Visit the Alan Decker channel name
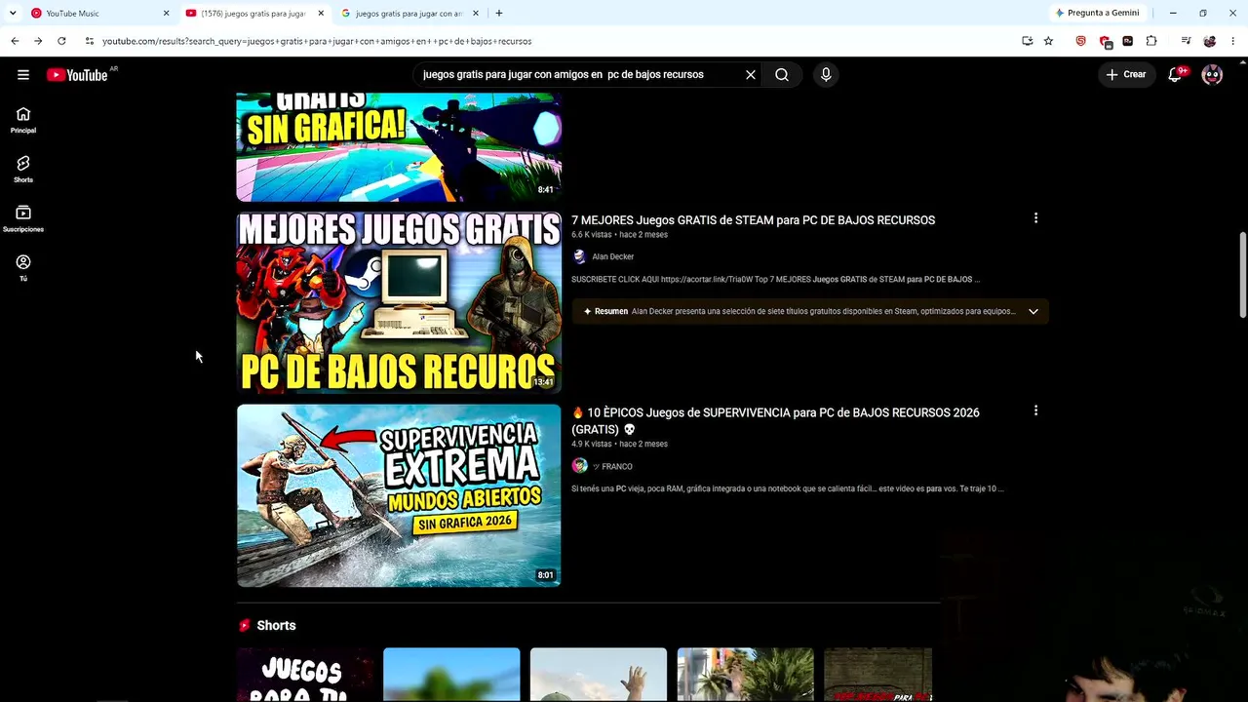The image size is (1248, 702). coord(613,256)
